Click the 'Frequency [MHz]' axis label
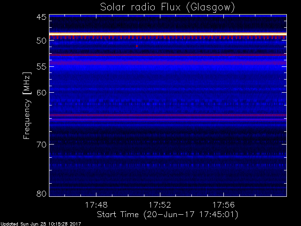Image resolution: width=301 pixels, height=226 pixels. (x=27, y=105)
